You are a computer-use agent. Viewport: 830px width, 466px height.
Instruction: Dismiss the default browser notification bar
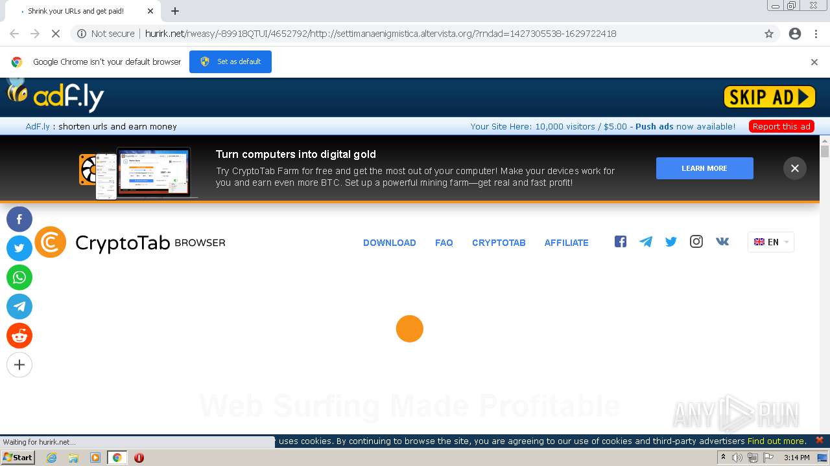pyautogui.click(x=814, y=62)
